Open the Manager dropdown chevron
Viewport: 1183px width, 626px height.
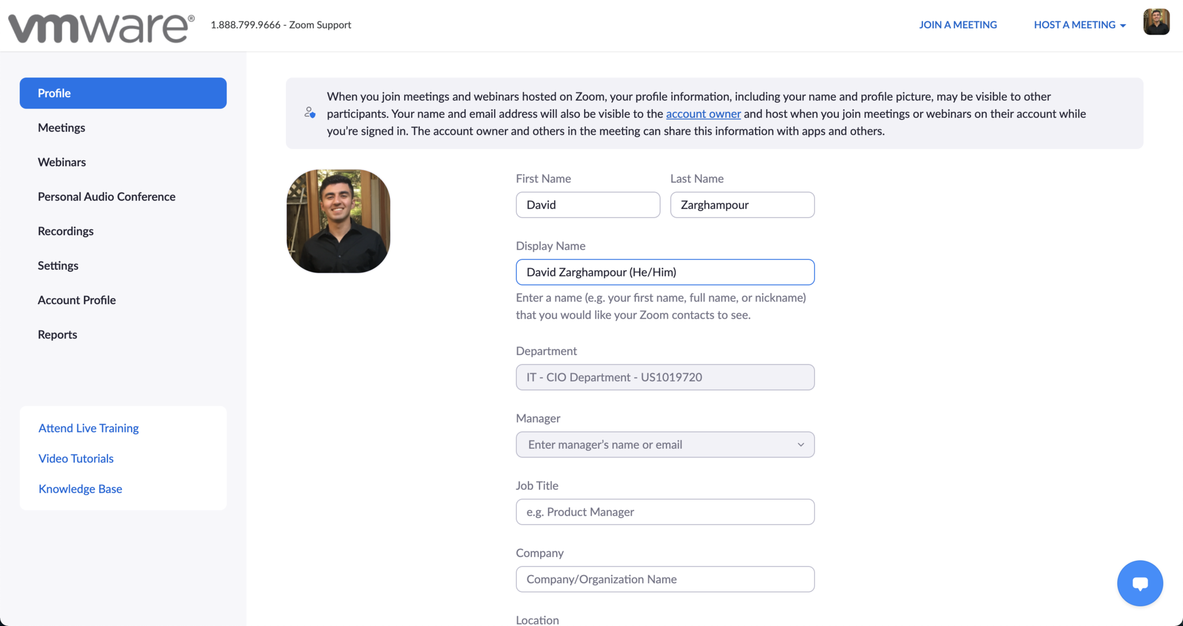tap(801, 445)
